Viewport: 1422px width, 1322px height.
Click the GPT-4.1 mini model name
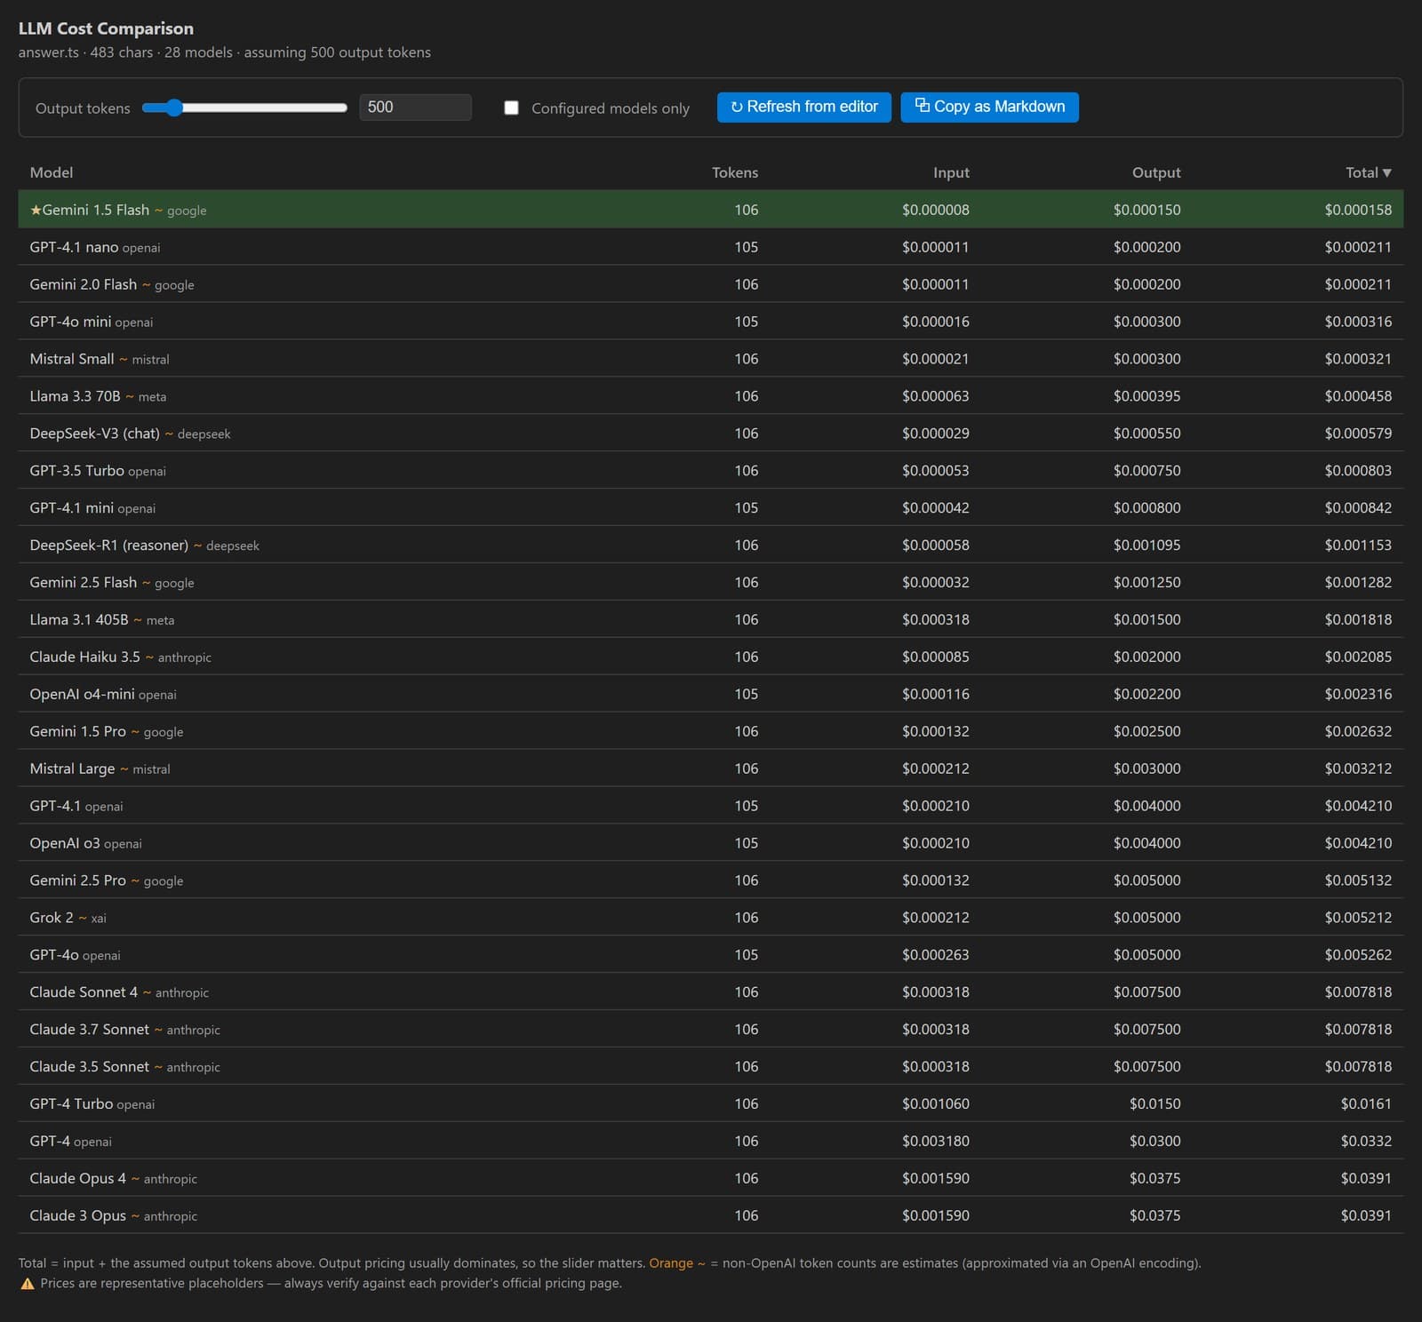71,508
